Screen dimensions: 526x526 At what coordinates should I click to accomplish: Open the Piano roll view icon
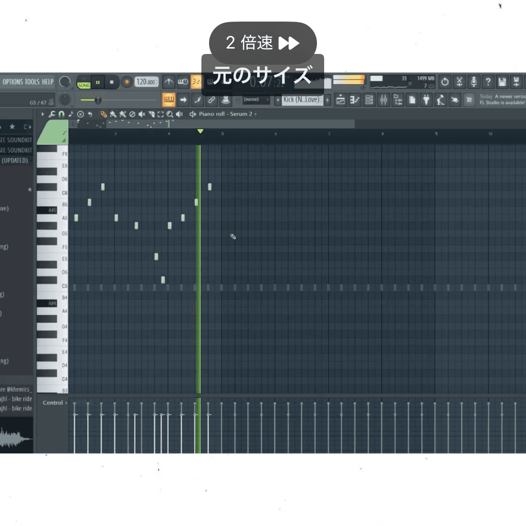(355, 100)
